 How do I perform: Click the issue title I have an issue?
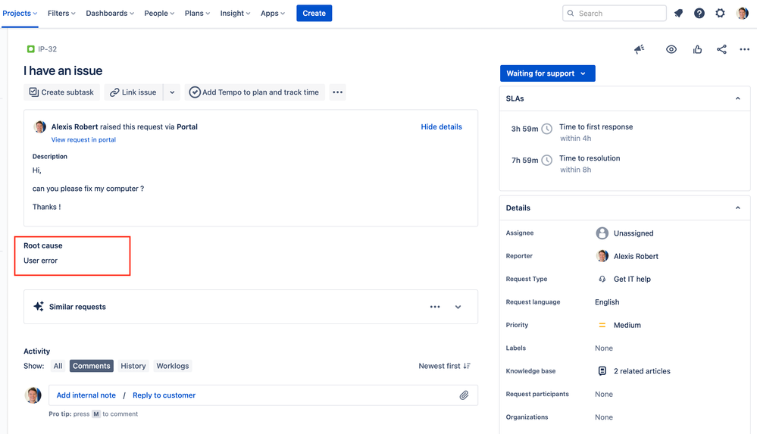(63, 71)
